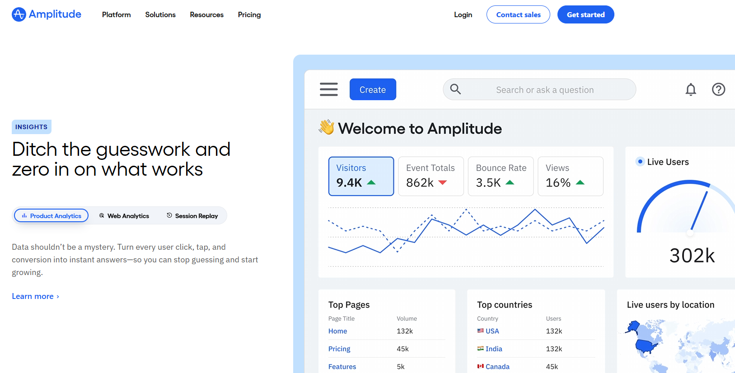Click the Views green up arrow

pyautogui.click(x=581, y=182)
